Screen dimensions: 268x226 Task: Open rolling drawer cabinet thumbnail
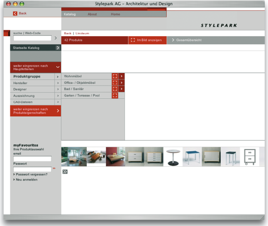click(250, 156)
